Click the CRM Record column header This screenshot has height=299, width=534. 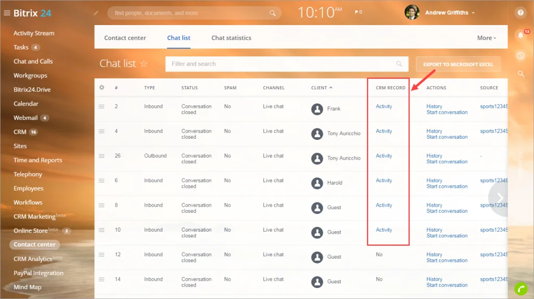391,88
